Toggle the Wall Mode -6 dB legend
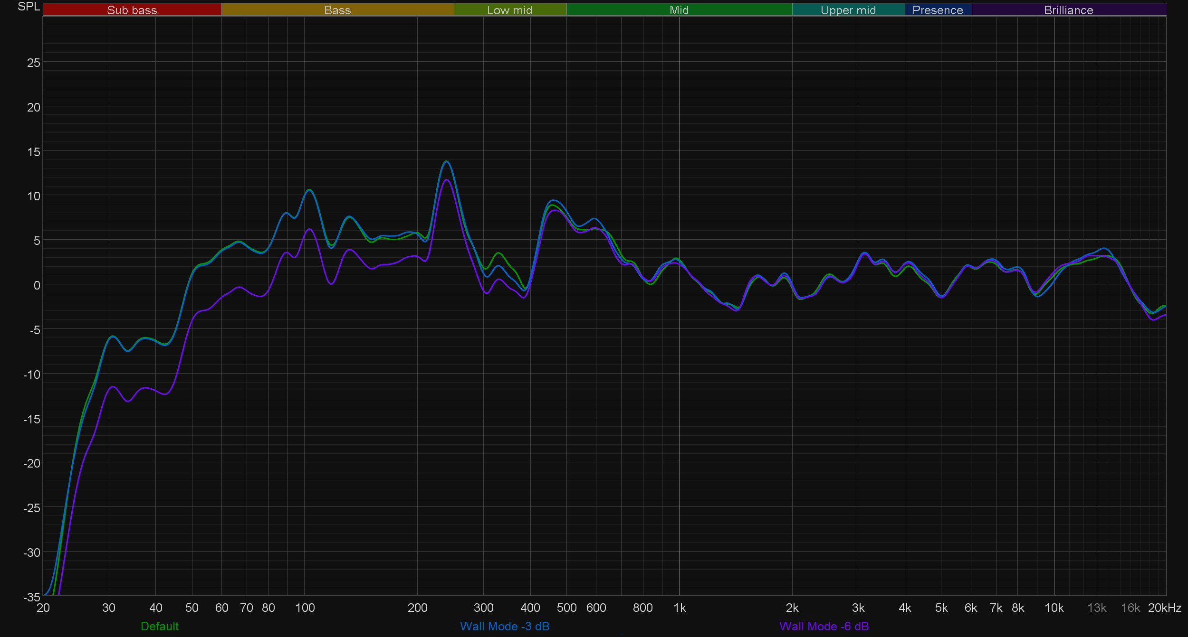 coord(824,626)
